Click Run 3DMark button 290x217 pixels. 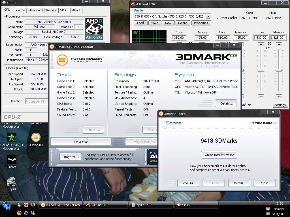click(81, 142)
